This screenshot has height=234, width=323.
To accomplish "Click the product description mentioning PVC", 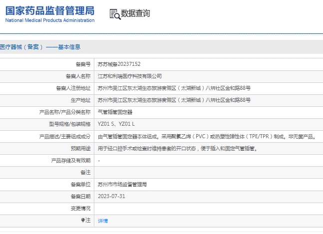I will click(207, 136).
